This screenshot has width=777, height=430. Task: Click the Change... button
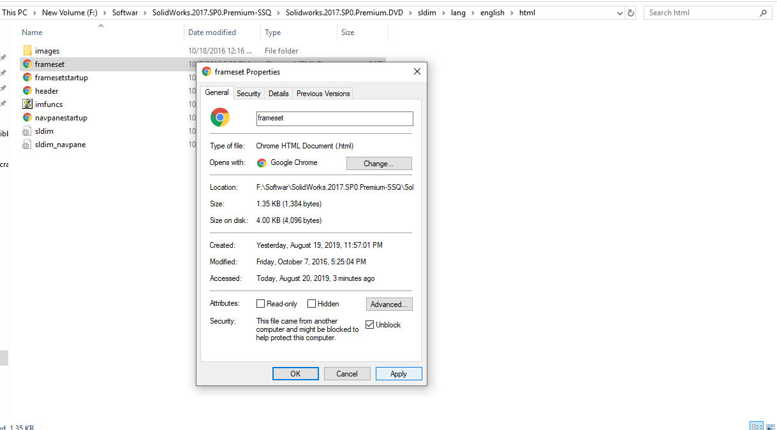point(379,164)
